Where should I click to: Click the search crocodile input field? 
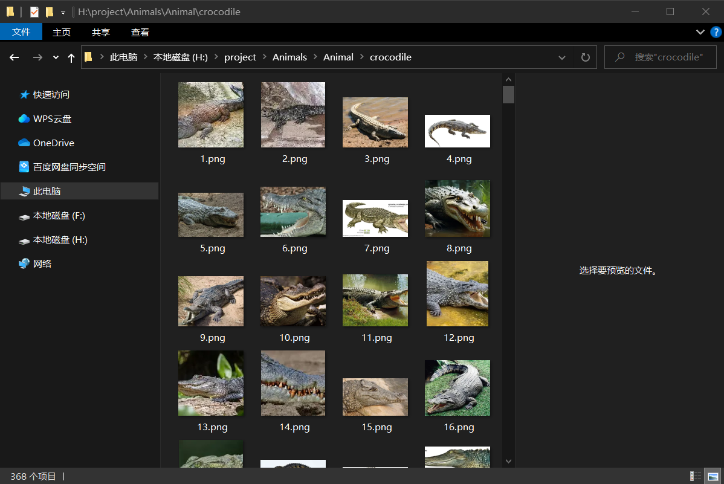pos(661,57)
